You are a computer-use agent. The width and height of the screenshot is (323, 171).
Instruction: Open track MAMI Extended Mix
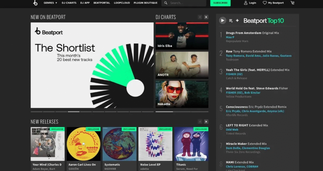pos(240,162)
